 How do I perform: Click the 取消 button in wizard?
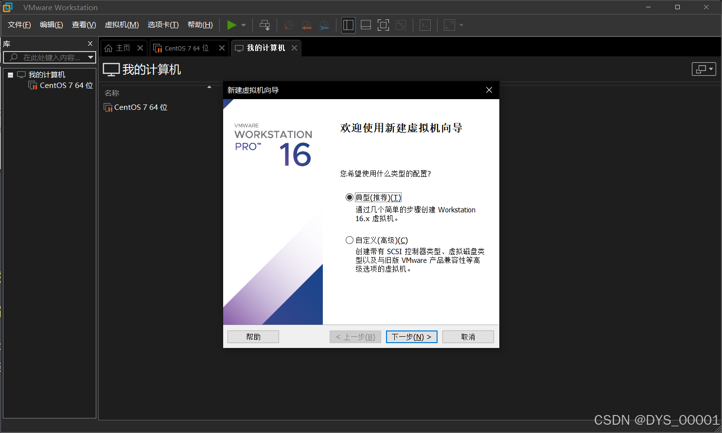(468, 337)
